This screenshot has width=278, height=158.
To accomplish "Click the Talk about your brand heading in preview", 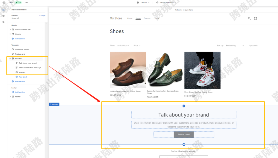I will point(184,115).
